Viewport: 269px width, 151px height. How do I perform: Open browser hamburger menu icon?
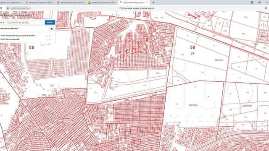click(x=260, y=3)
